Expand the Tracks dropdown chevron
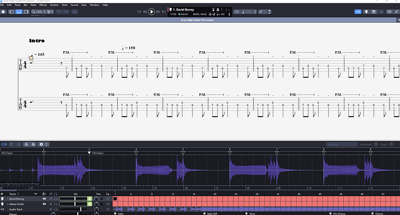 pos(36,194)
